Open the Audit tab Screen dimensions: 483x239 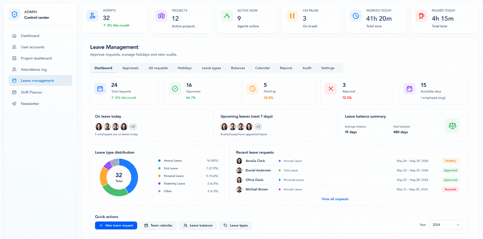[307, 68]
